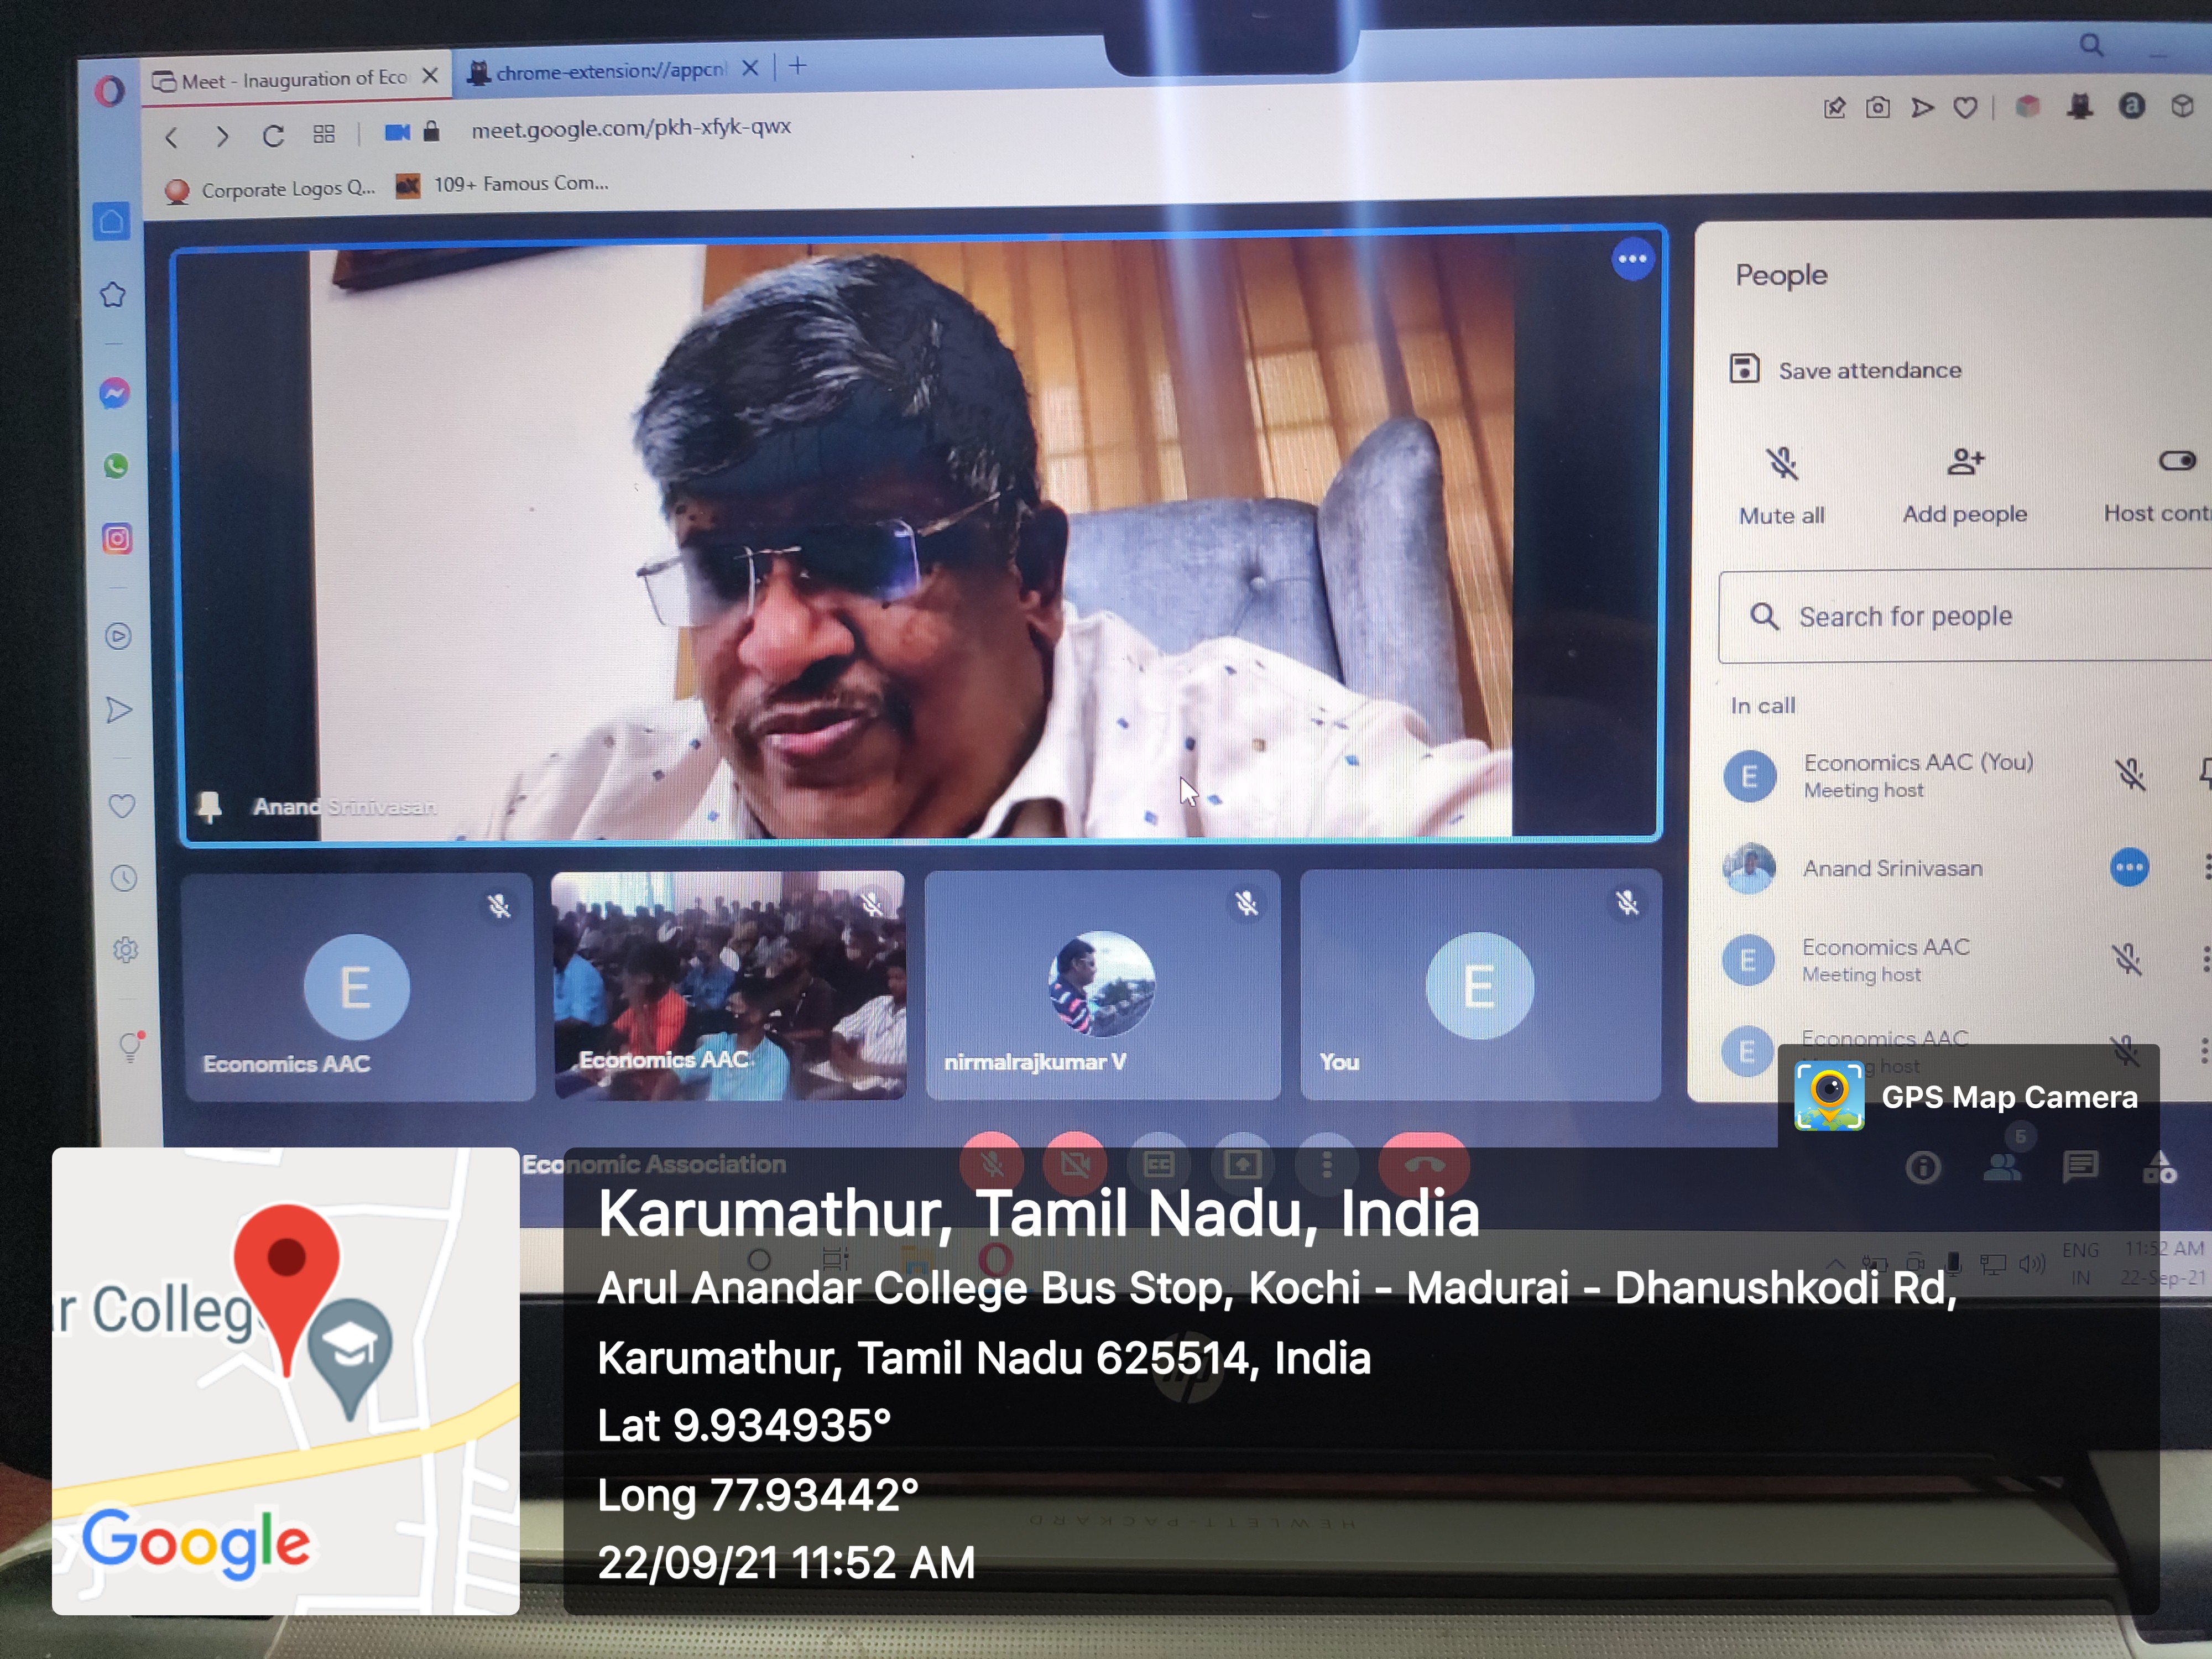Screen dimensions: 2212x1659
Task: Select Anand Srinivasan's main video tile
Action: [920, 537]
